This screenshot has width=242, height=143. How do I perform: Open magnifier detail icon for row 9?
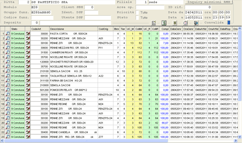click(x=8, y=71)
